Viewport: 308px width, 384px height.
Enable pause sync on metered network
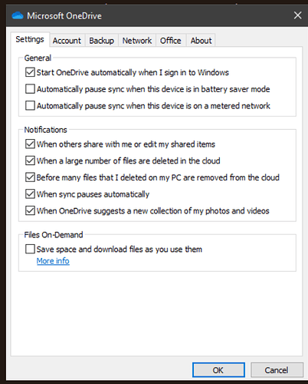(30, 105)
